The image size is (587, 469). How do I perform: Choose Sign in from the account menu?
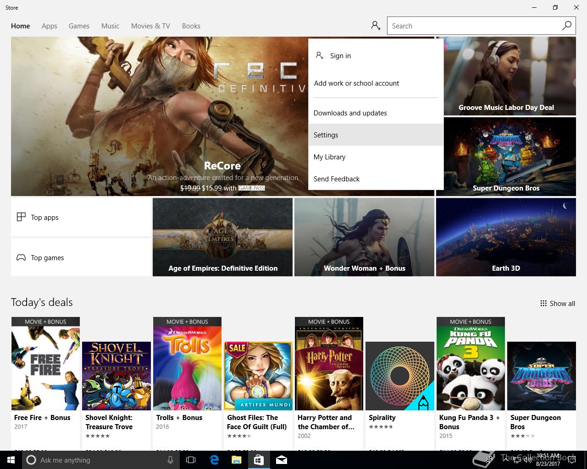[376, 55]
